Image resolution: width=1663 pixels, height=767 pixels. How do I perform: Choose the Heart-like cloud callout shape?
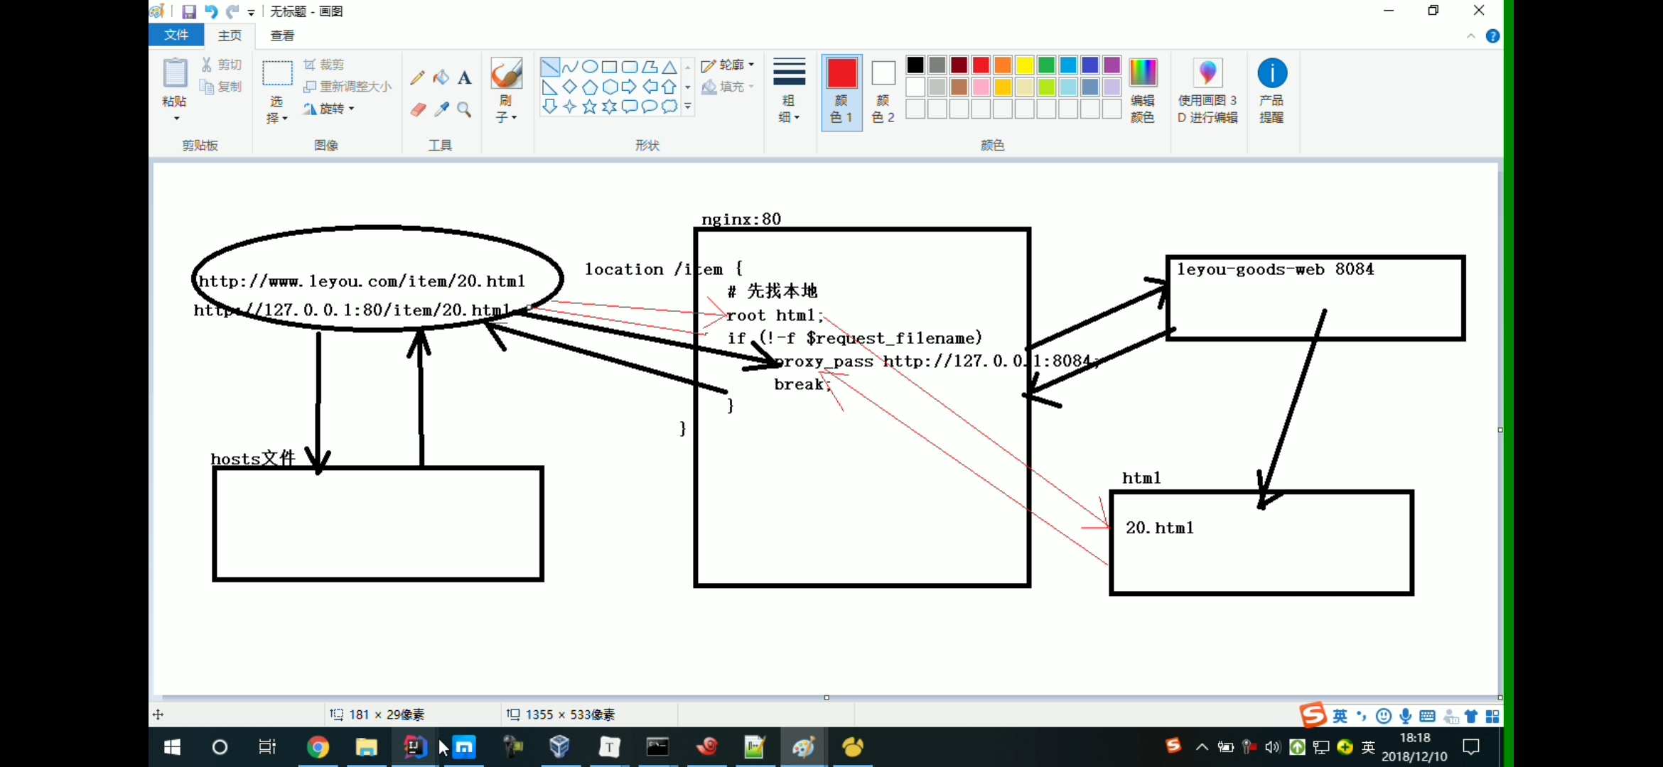pos(669,107)
